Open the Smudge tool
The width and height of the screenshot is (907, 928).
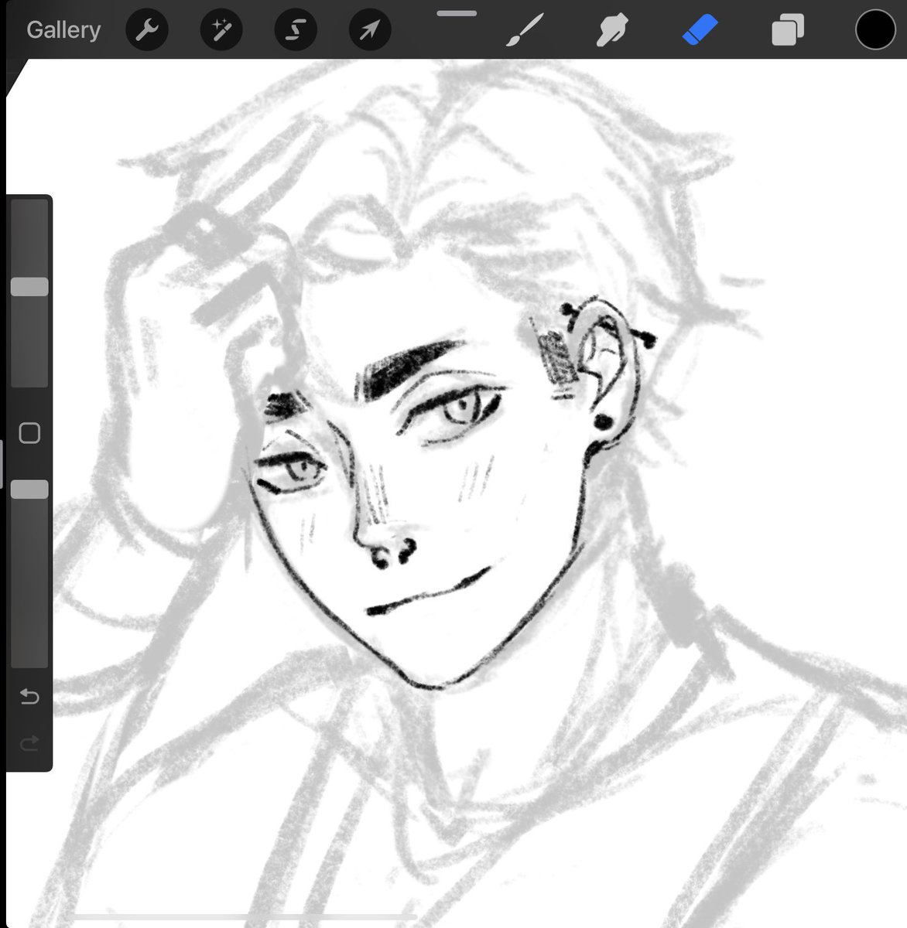[x=611, y=29]
